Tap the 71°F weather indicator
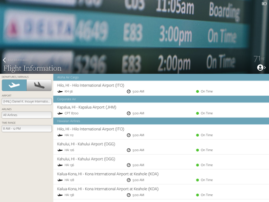269x202 pixels. (259, 59)
